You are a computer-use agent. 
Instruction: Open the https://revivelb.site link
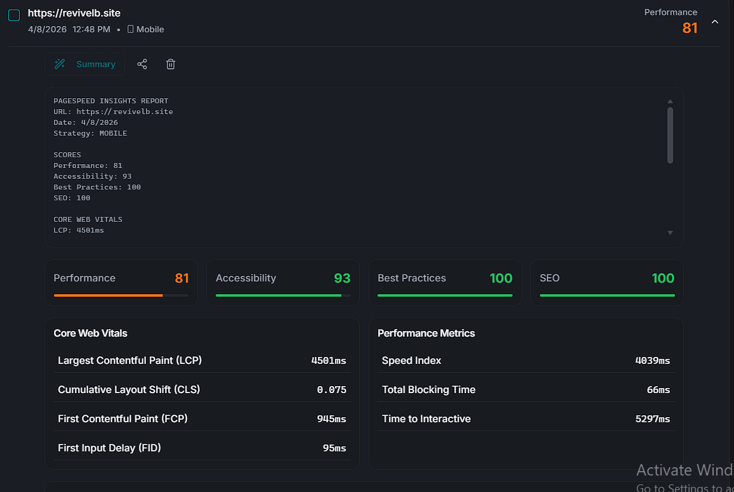73,13
